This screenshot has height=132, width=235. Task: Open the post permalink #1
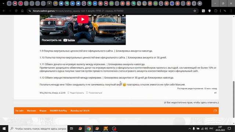[x=216, y=93]
